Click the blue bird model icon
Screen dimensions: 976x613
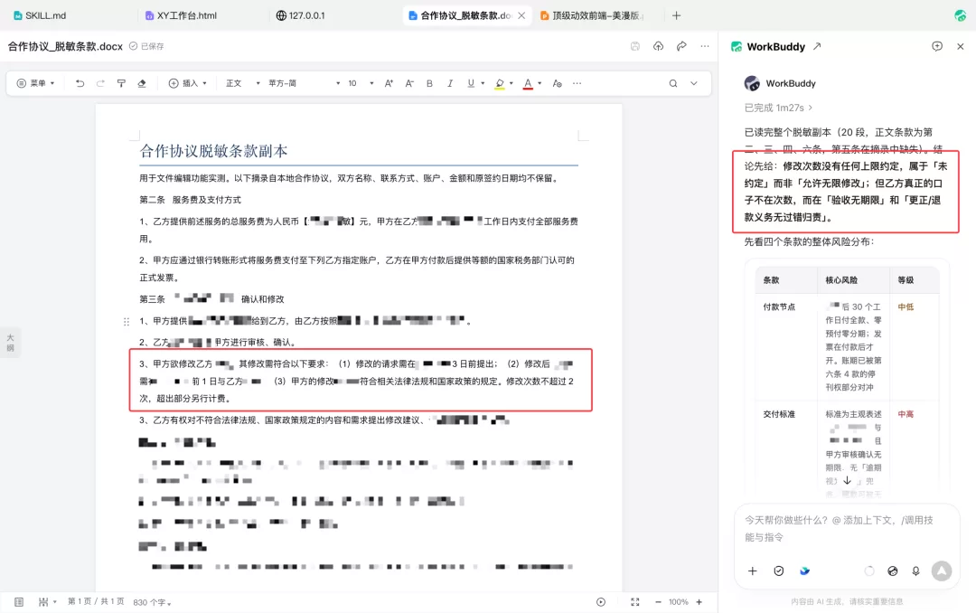(805, 571)
